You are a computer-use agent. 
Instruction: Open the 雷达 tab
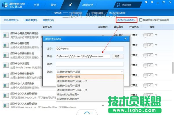click(x=53, y=5)
